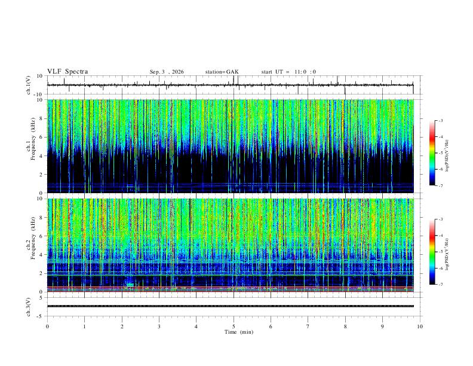Click the ch.3(V) axis label
This screenshot has width=473, height=366.
click(x=29, y=307)
